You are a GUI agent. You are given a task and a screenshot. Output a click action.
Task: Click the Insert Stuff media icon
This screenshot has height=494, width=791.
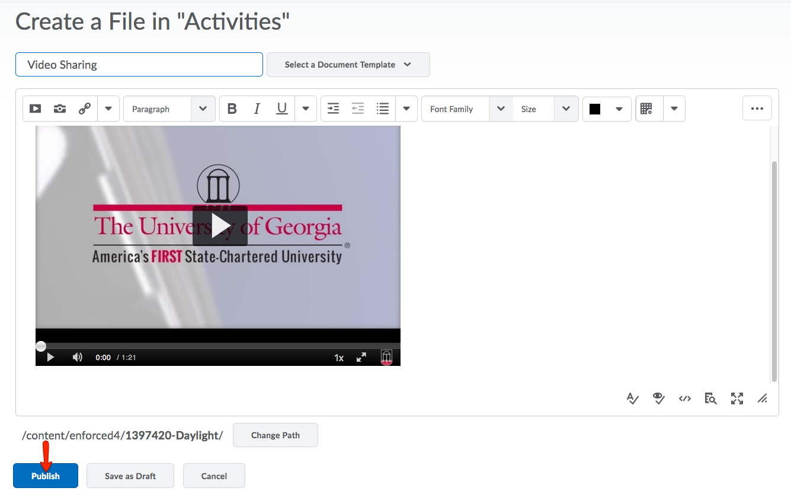pyautogui.click(x=36, y=109)
